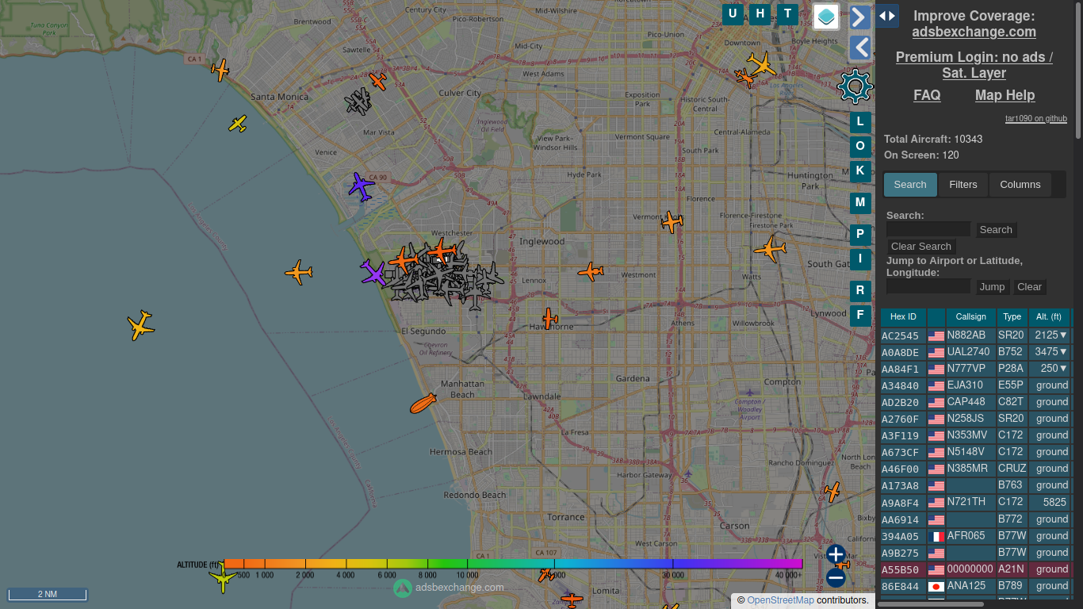The width and height of the screenshot is (1083, 609).
Task: Toggle the T map button
Action: (787, 13)
